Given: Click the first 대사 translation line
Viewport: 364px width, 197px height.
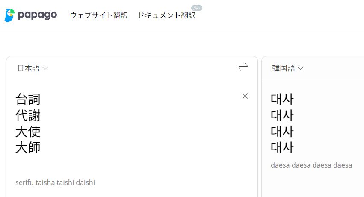Looking at the screenshot, I should click(x=282, y=99).
